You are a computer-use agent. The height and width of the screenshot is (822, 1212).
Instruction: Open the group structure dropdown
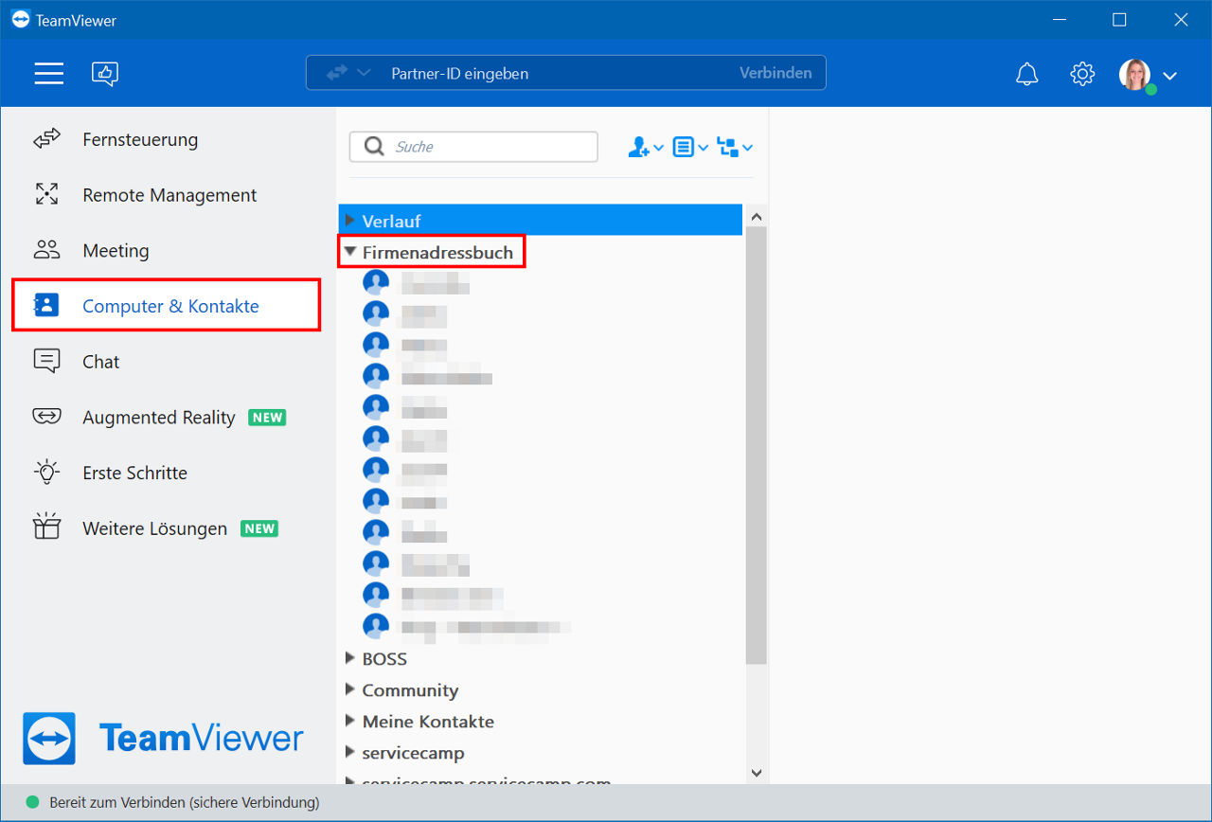pyautogui.click(x=735, y=147)
